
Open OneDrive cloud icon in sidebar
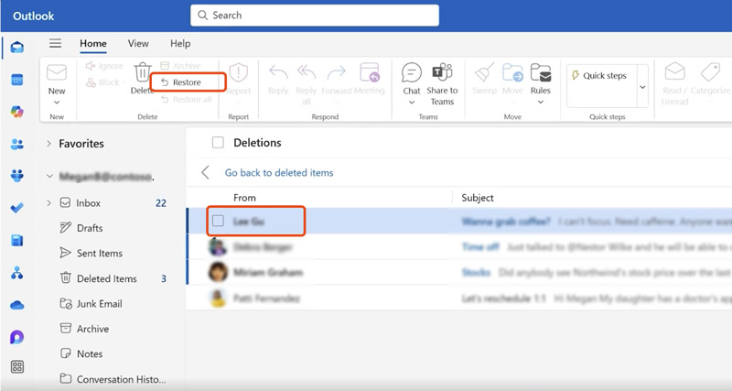[17, 305]
